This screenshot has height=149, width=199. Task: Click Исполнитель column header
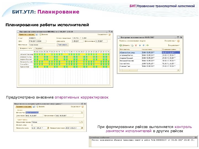(130, 49)
